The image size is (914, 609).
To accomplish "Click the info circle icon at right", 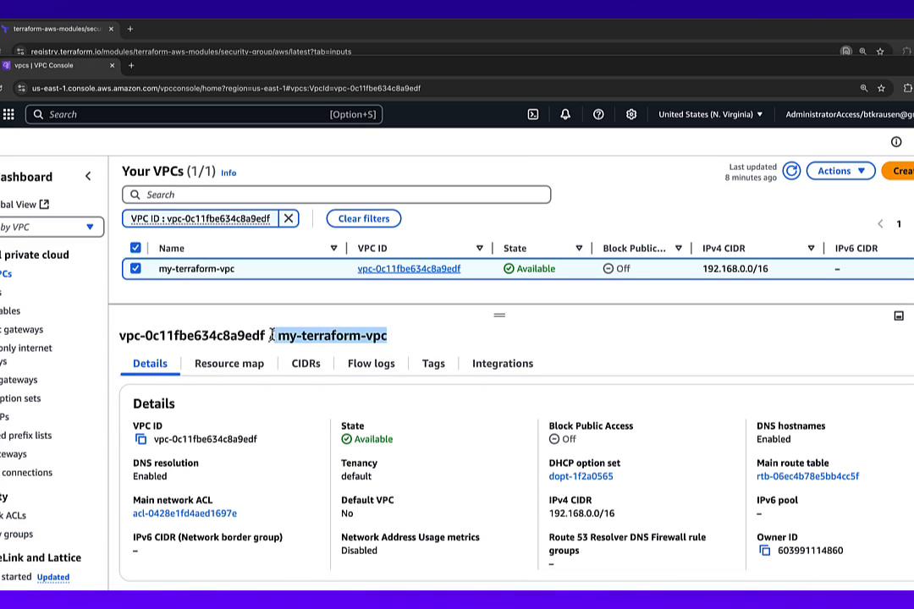I will point(896,141).
